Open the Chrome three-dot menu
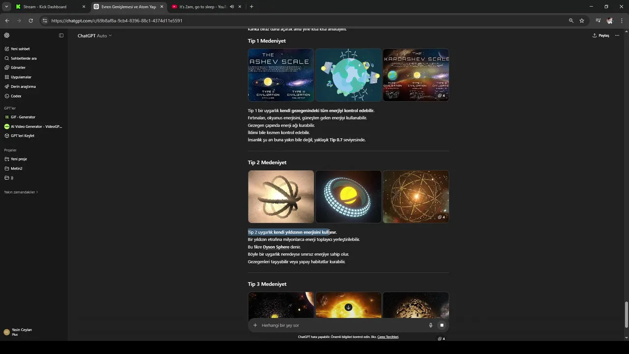The image size is (629, 354). point(622,21)
